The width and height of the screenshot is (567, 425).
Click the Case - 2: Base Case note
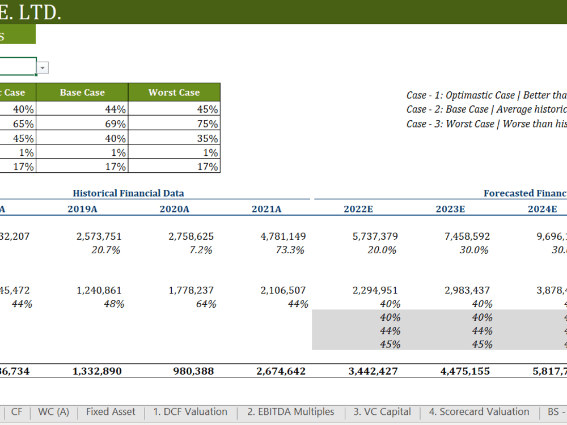486,109
